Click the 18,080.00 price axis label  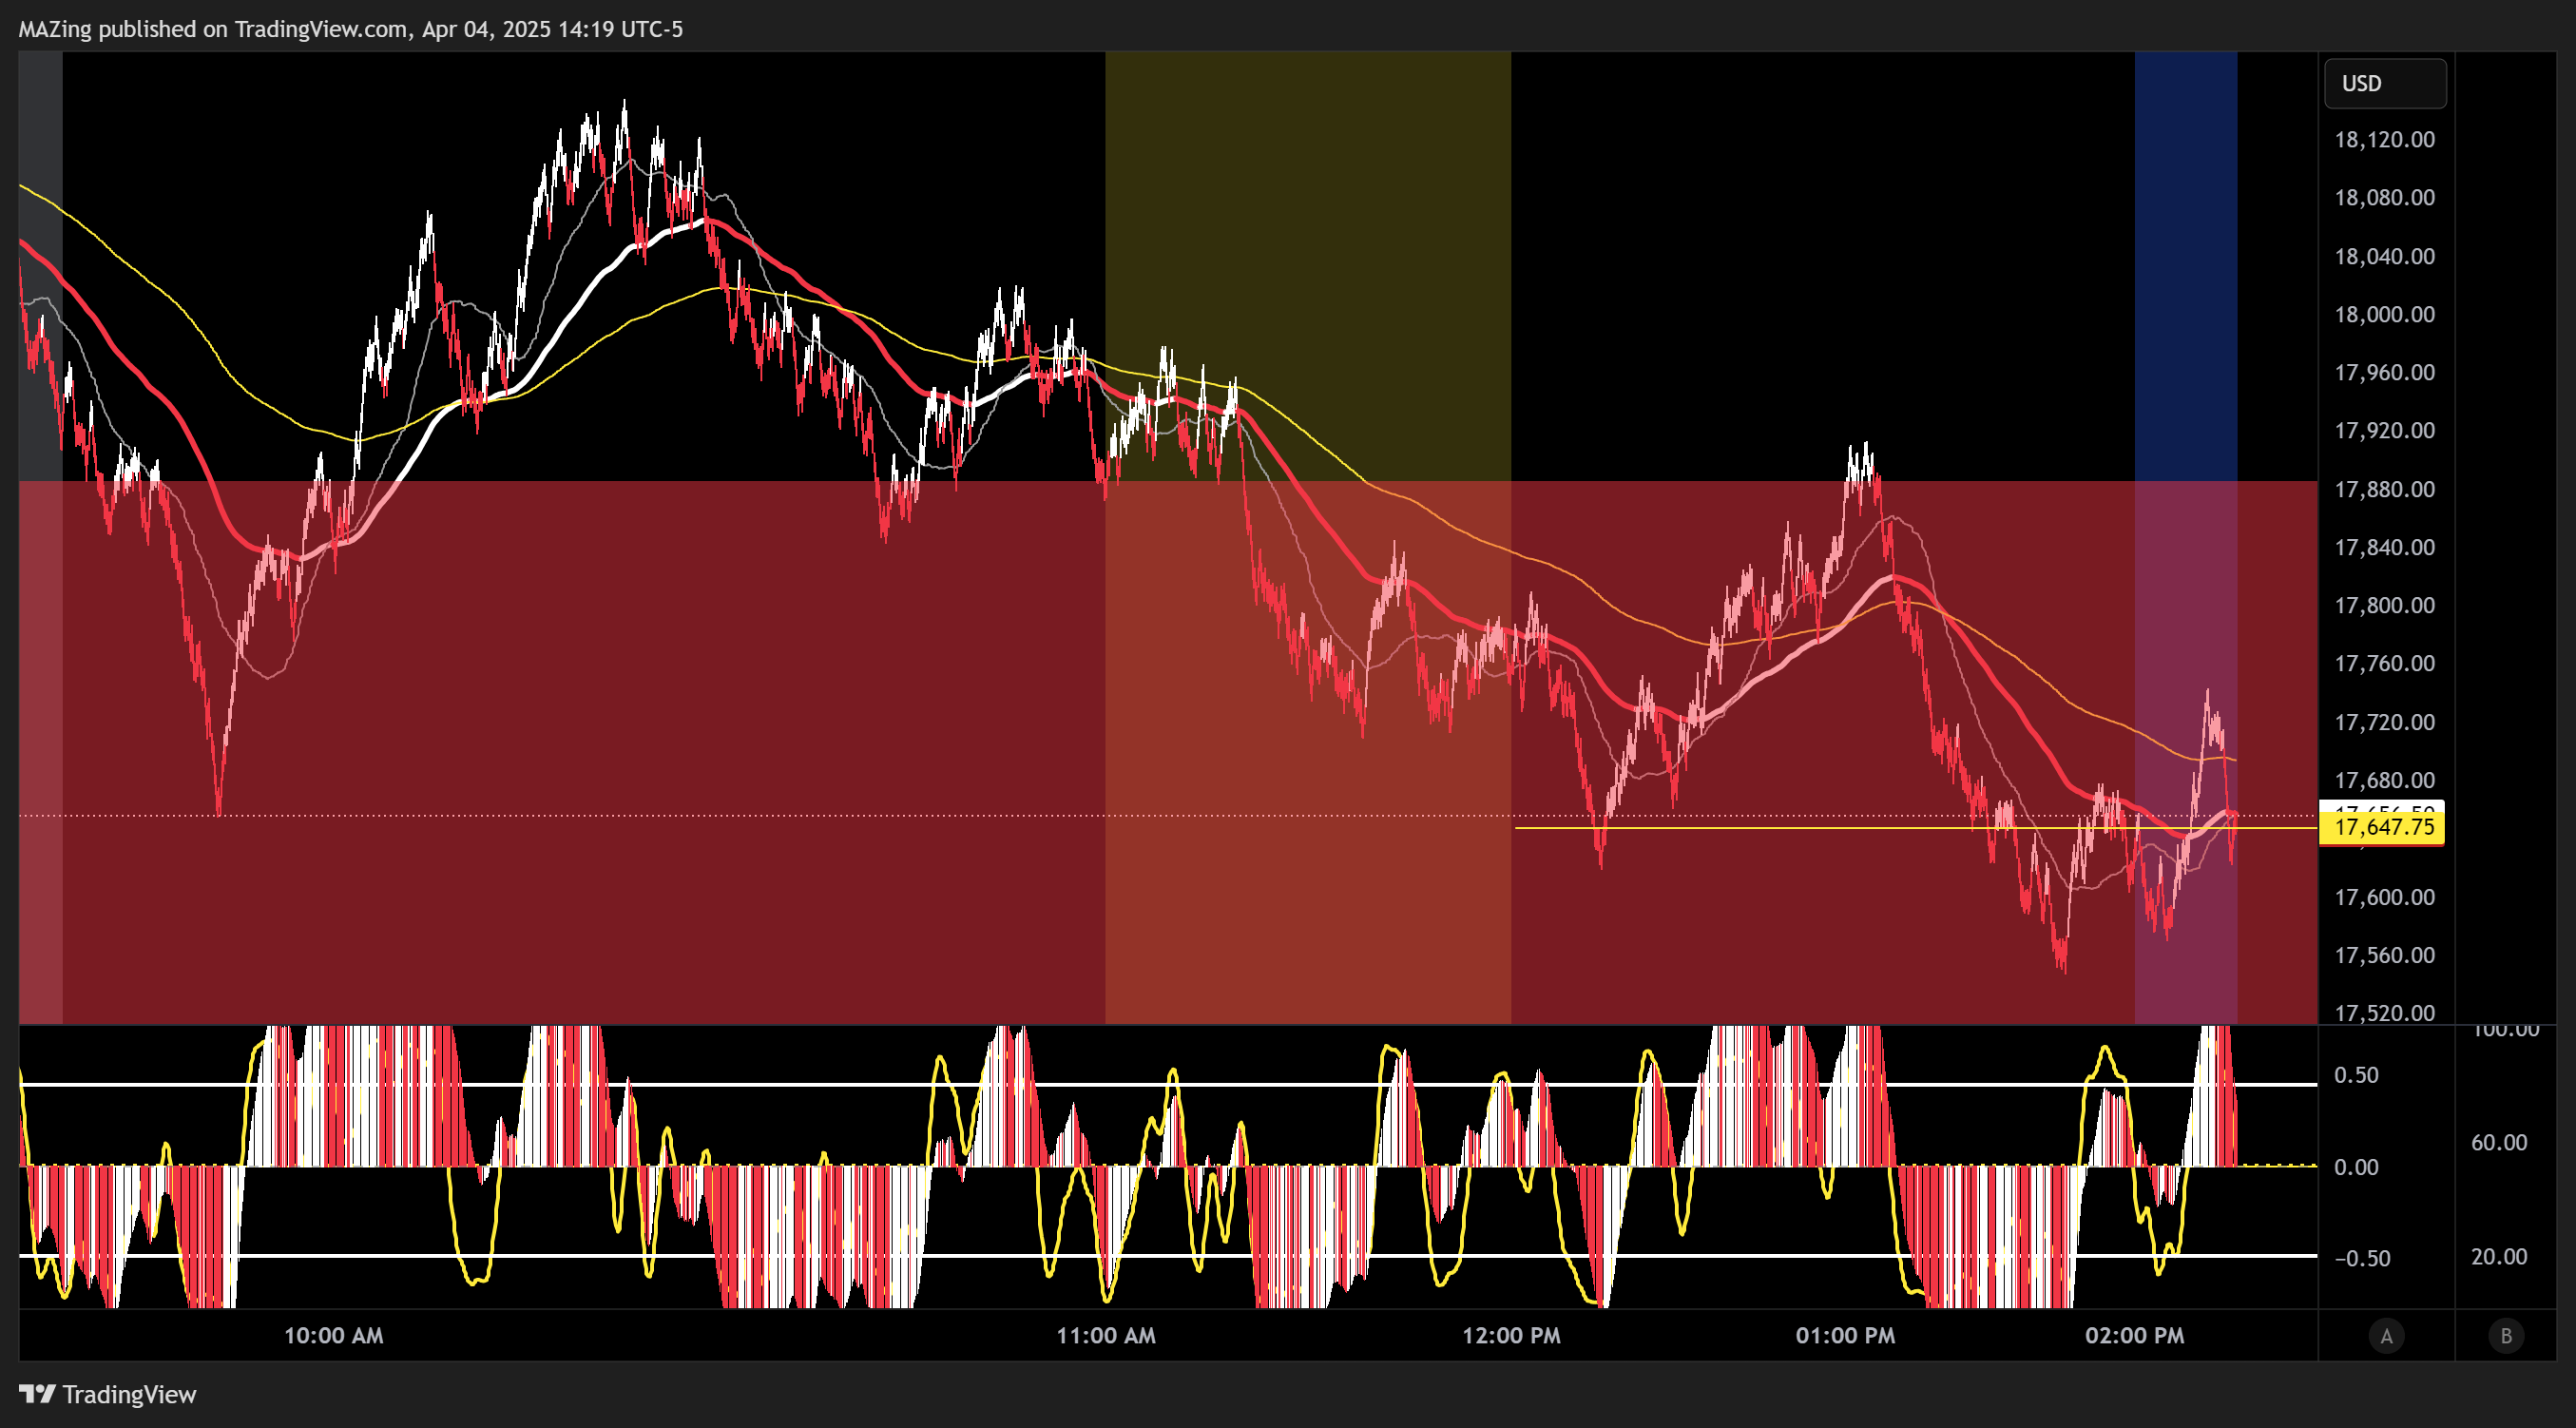pos(2384,197)
